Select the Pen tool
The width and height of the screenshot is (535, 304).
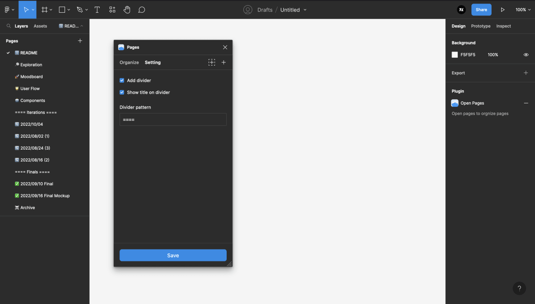[79, 9]
